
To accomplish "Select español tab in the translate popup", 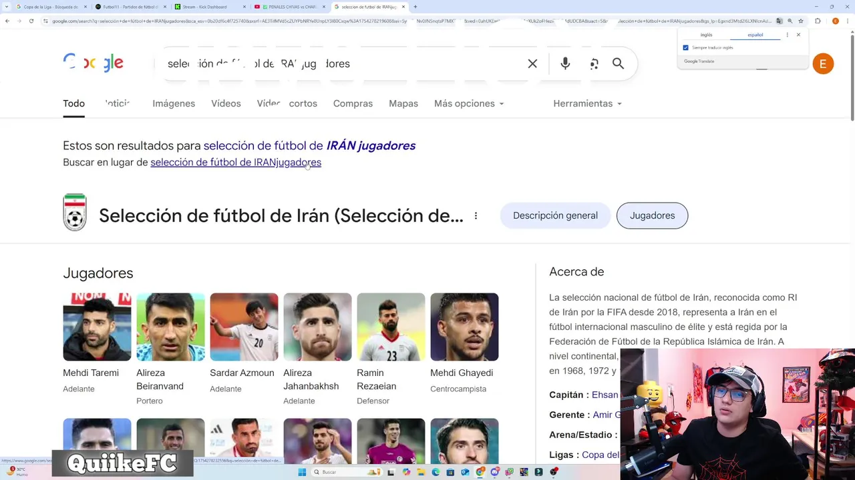I will pyautogui.click(x=755, y=35).
